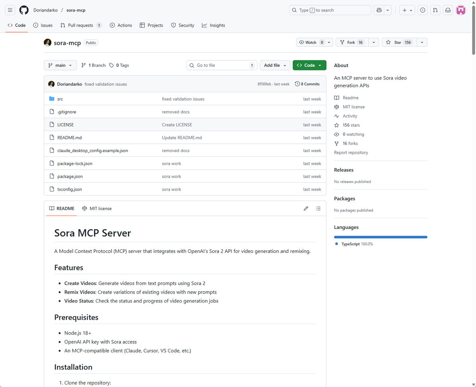Click the TypeScript 100.0% language link

[x=354, y=244]
